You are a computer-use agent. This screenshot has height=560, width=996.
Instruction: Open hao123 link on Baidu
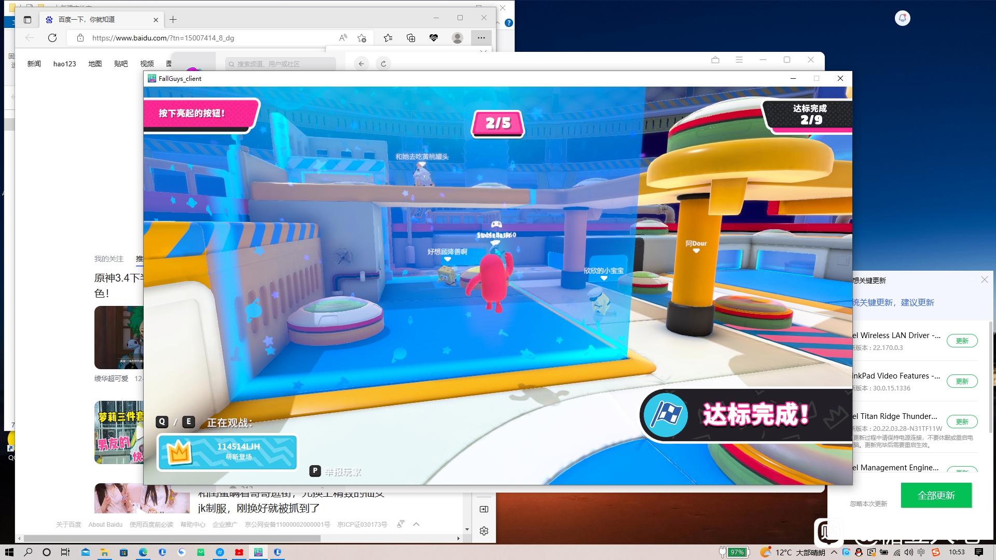pyautogui.click(x=64, y=64)
